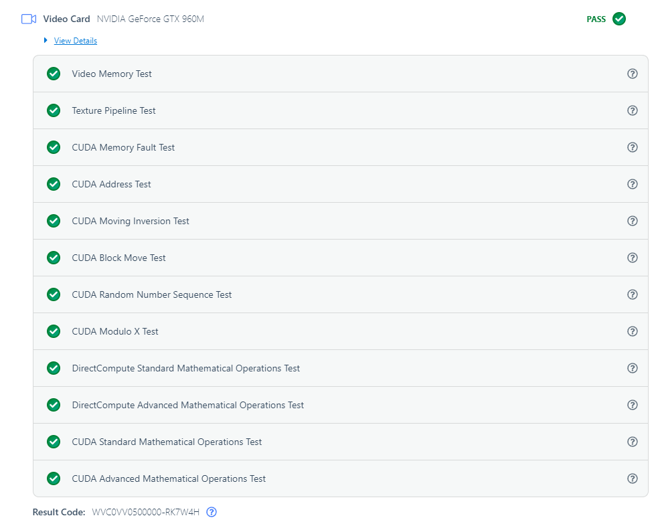Viewport: 662px width, 526px height.
Task: Open help for CUDA Modulo X Test
Action: (632, 331)
